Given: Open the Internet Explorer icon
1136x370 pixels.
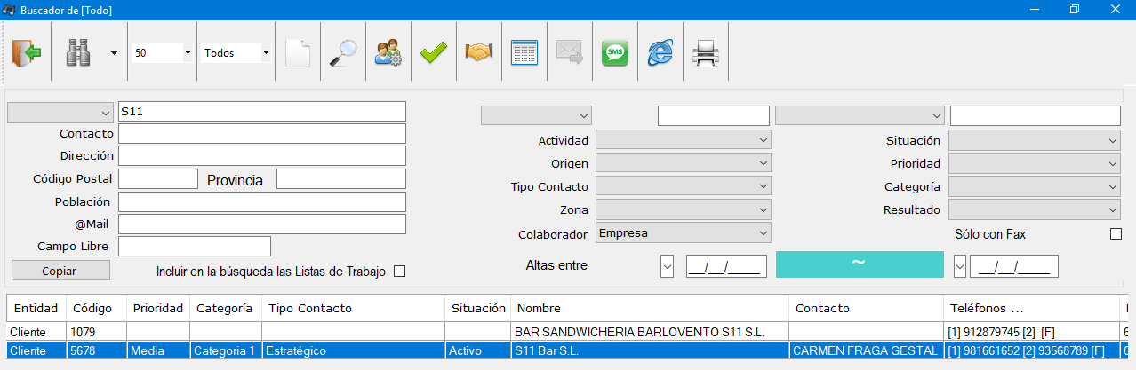Looking at the screenshot, I should 660,53.
